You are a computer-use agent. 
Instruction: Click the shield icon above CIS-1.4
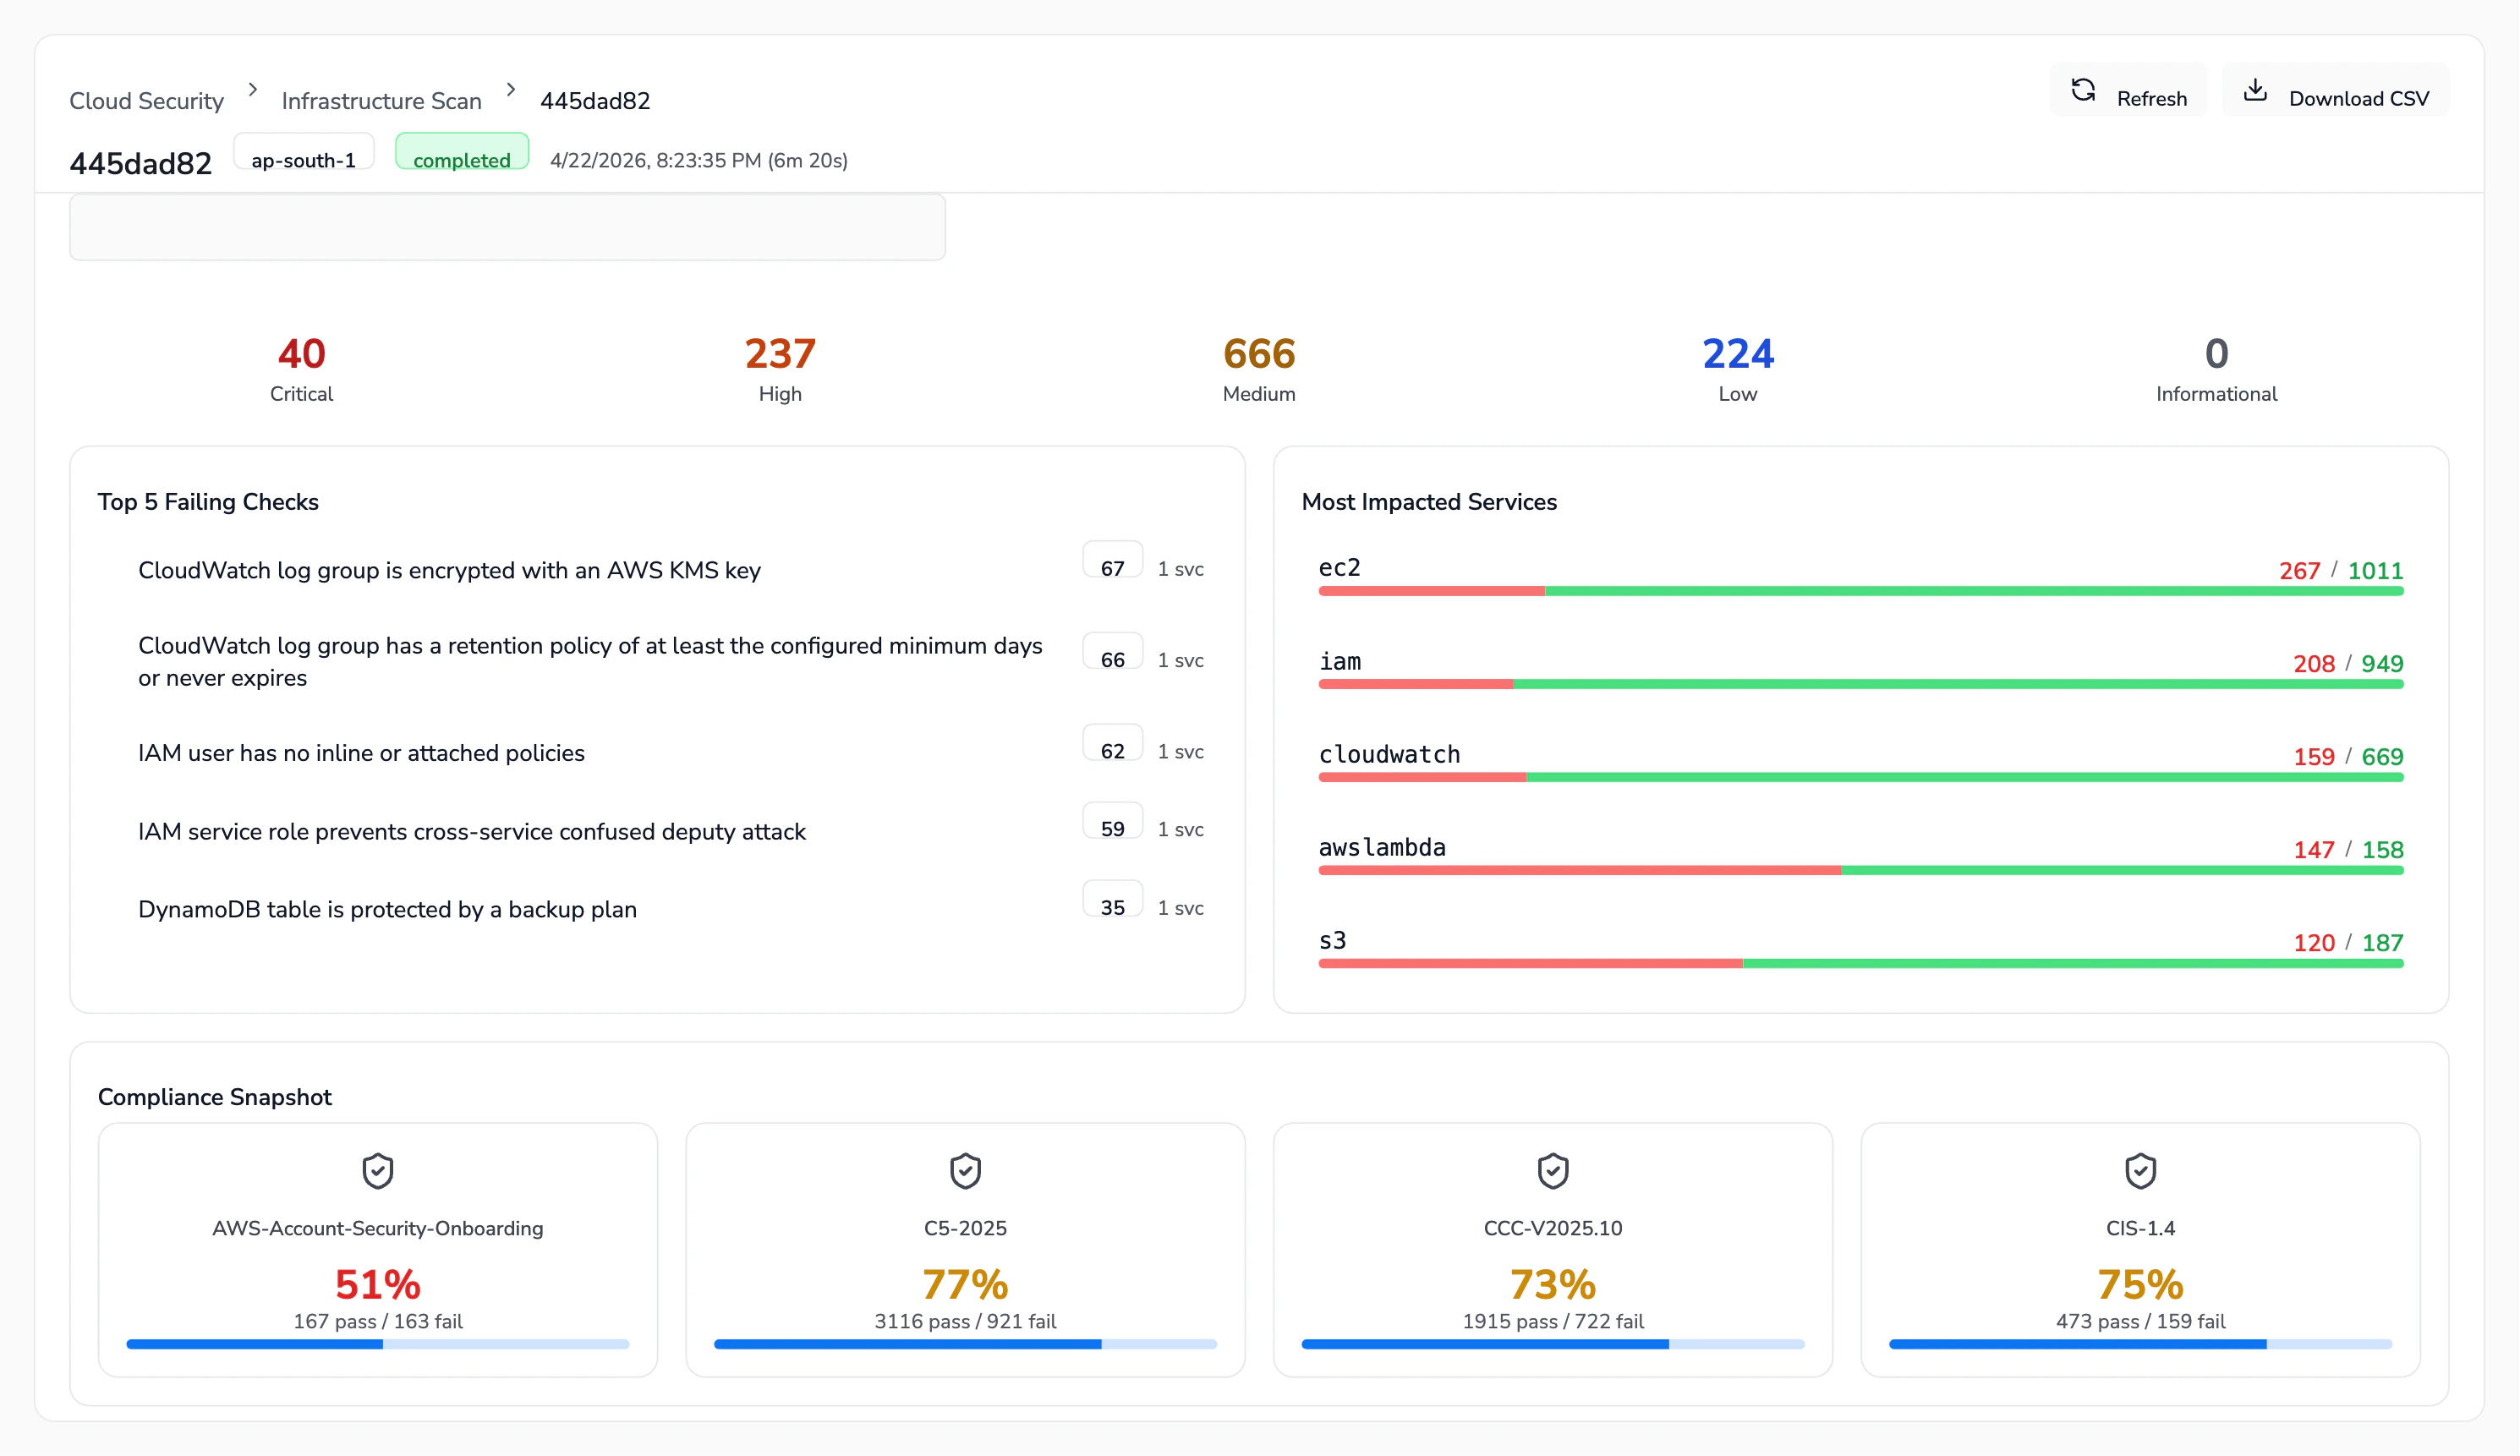[2140, 1171]
